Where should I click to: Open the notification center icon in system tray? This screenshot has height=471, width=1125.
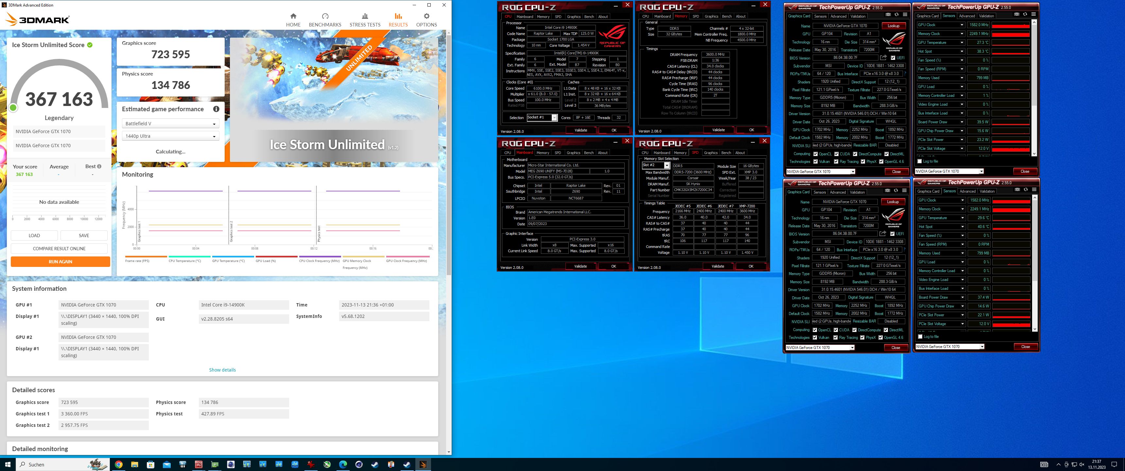[1114, 464]
